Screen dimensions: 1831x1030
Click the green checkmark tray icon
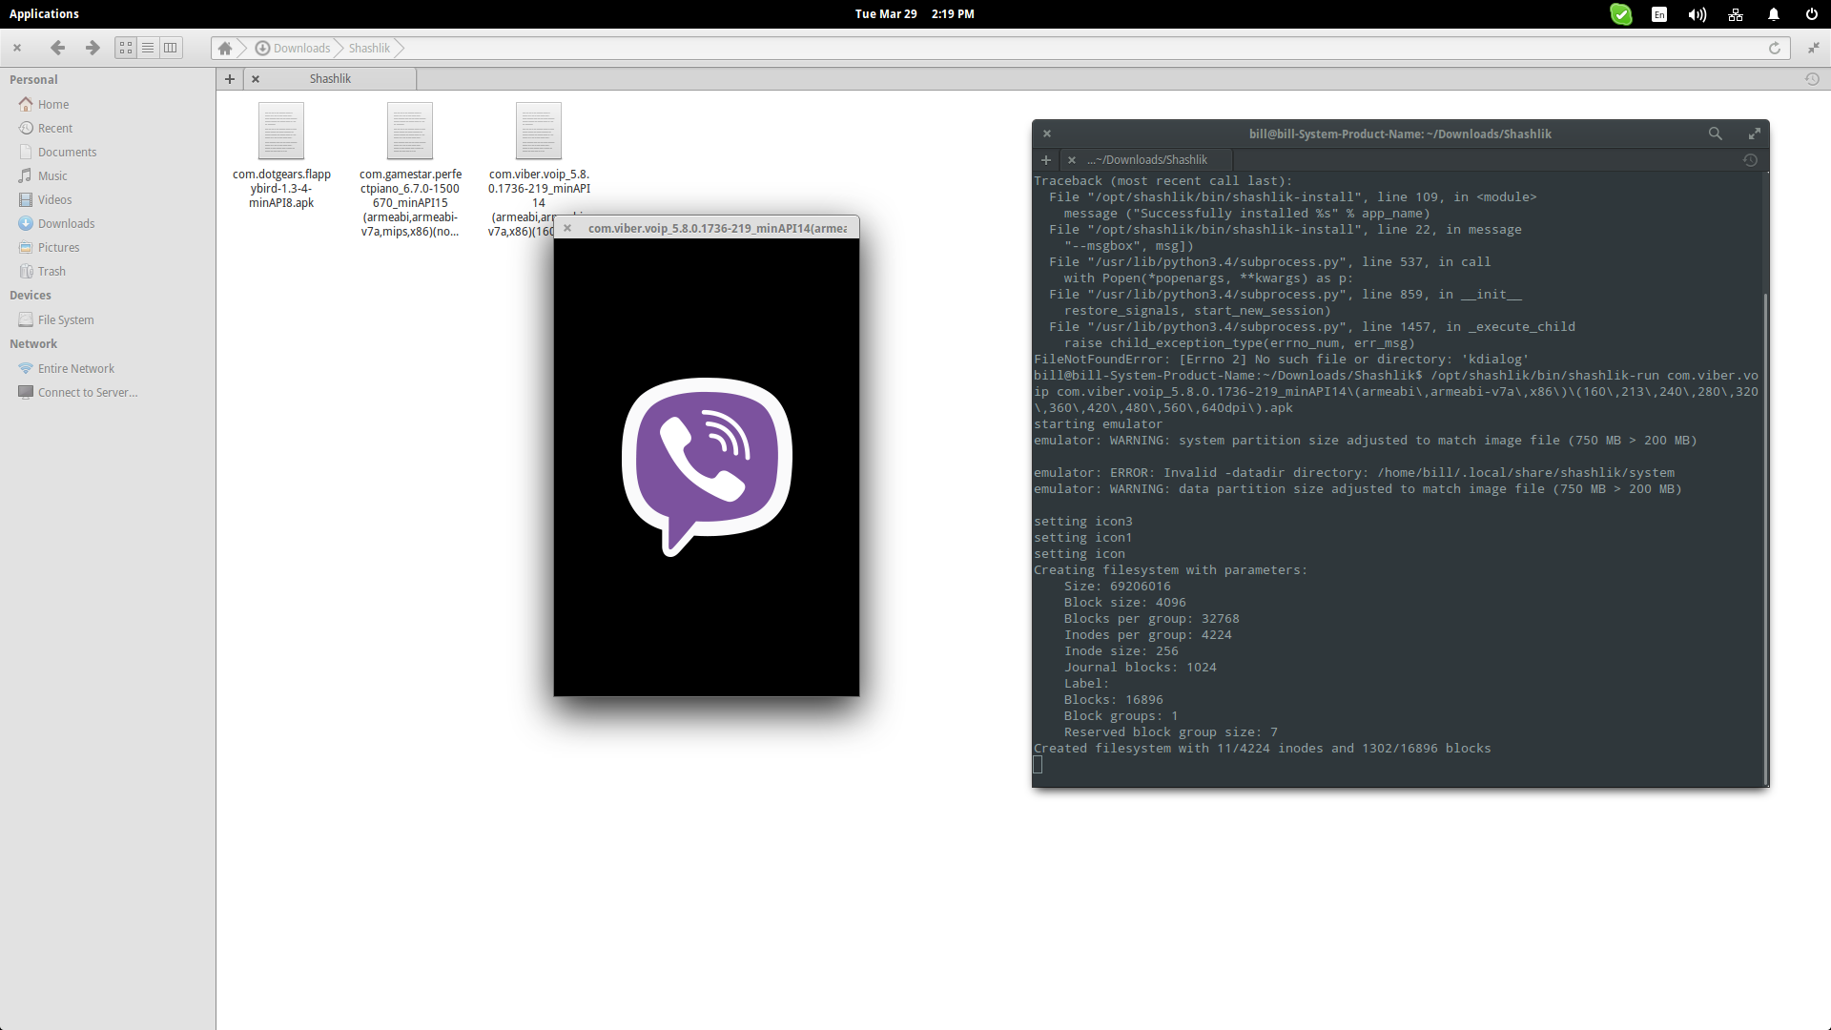coord(1621,14)
